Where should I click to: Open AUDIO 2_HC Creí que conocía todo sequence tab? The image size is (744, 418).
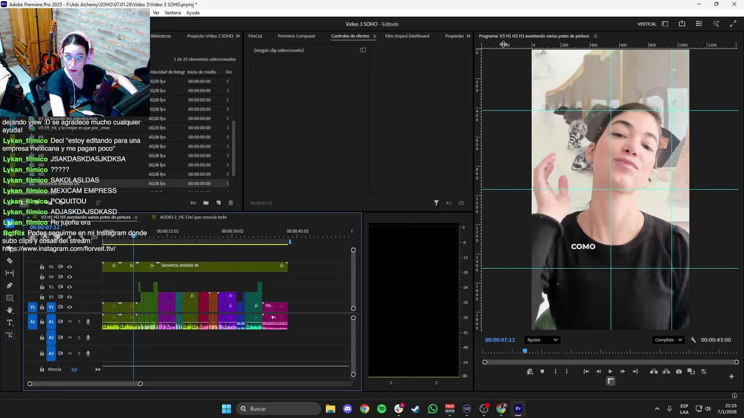[x=193, y=217]
